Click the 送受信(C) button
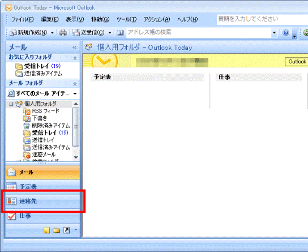The height and width of the screenshot is (252, 308). (x=88, y=33)
